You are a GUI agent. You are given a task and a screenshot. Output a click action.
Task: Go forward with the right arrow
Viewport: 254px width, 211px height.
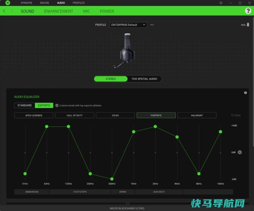pyautogui.click(x=12, y=11)
